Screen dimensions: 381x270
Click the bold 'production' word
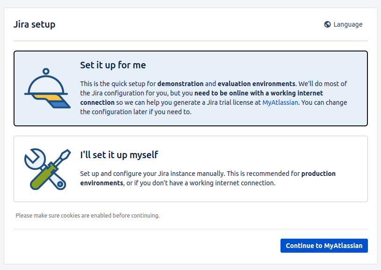(318, 174)
